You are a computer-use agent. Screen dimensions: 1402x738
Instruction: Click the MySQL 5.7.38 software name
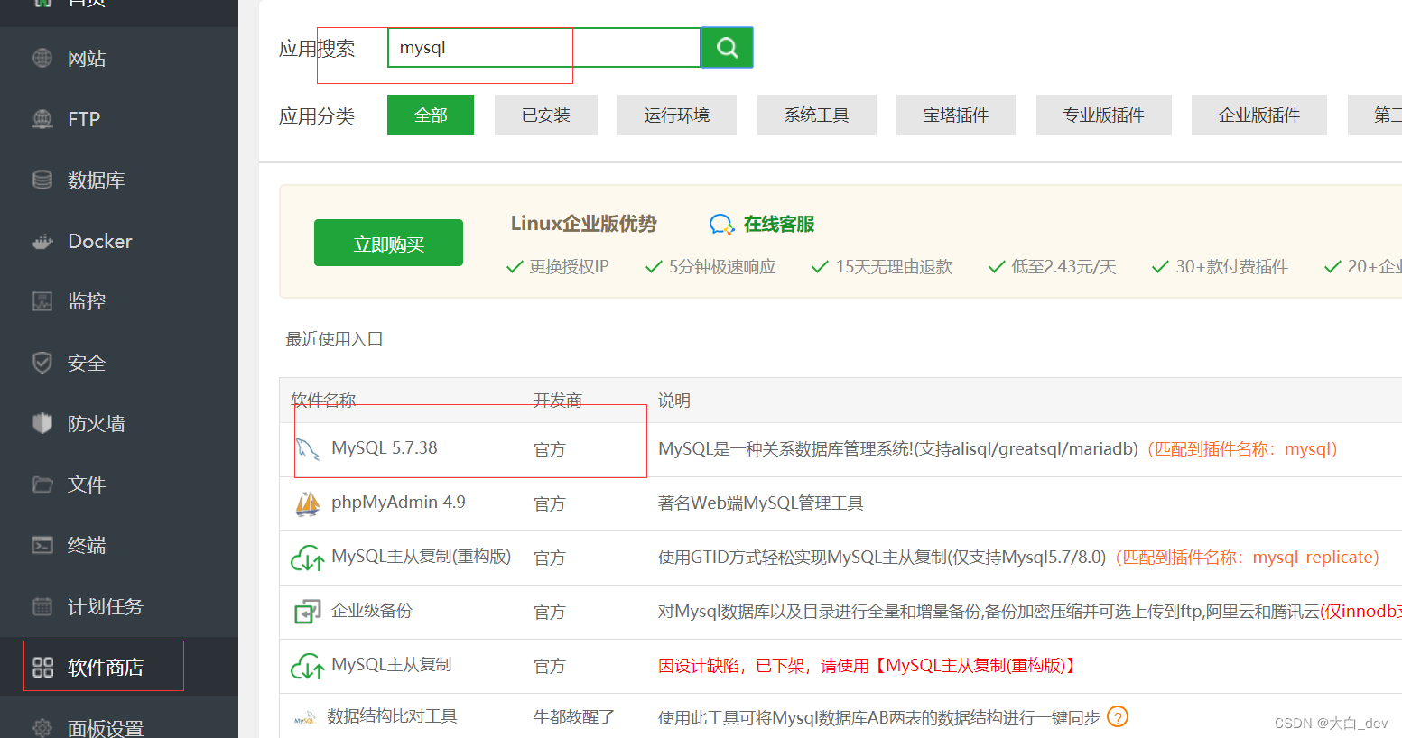click(x=385, y=447)
